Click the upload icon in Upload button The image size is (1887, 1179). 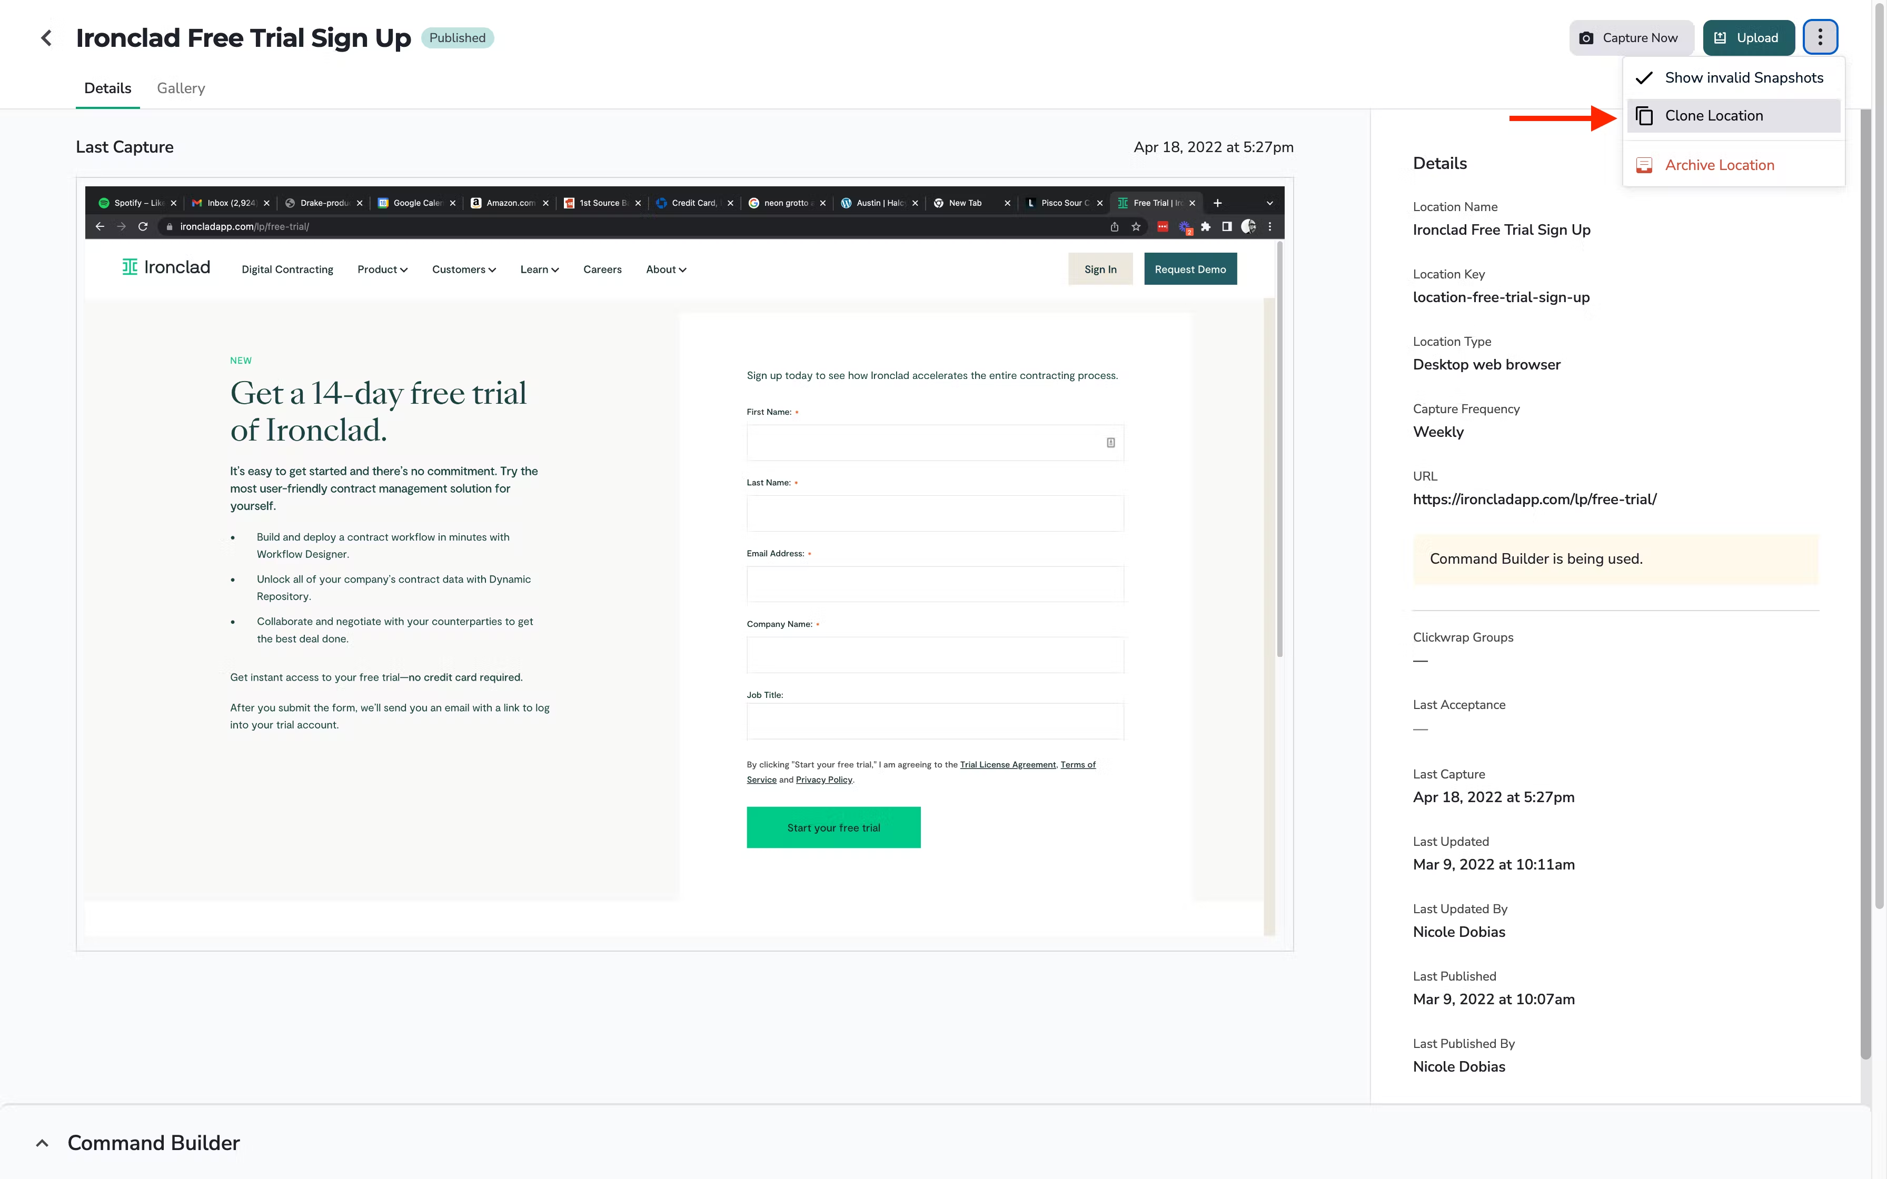[1720, 37]
